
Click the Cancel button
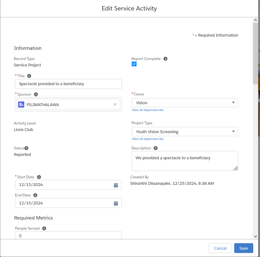[x=220, y=248]
